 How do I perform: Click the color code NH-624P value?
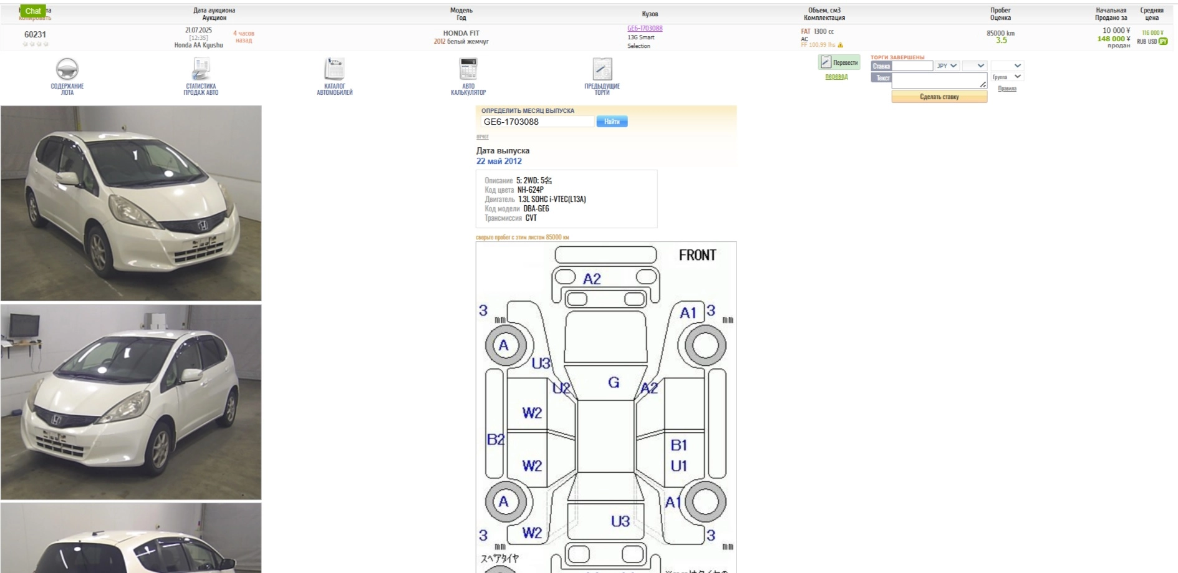(531, 190)
